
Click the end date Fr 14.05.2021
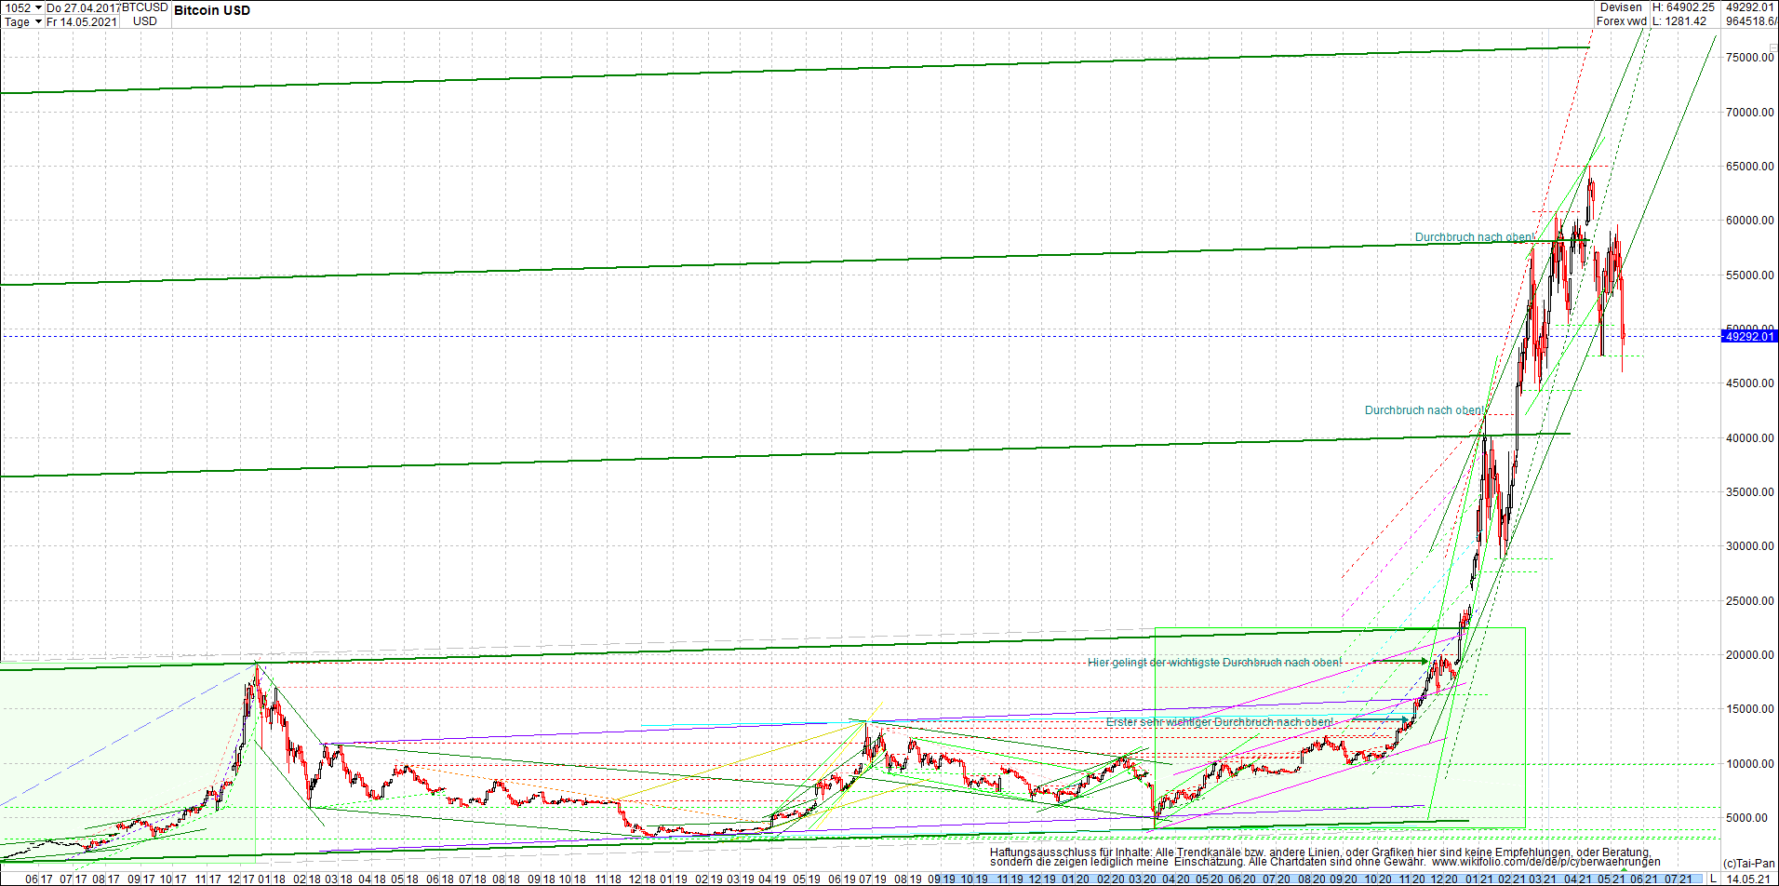coord(83,21)
